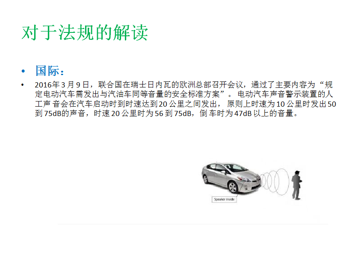Image resolution: width=358 pixels, height=267 pixels.
Task: Click the green title 对于法规的解读
Action: 85,32
